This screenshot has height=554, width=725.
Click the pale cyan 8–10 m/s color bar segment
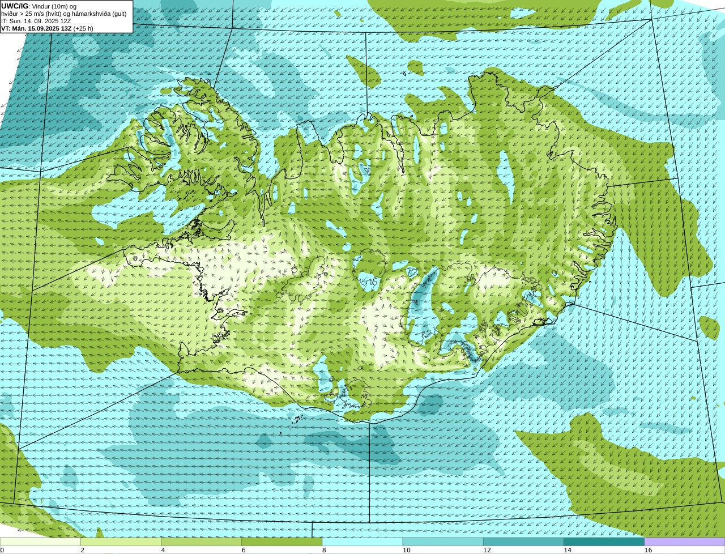[x=362, y=542]
